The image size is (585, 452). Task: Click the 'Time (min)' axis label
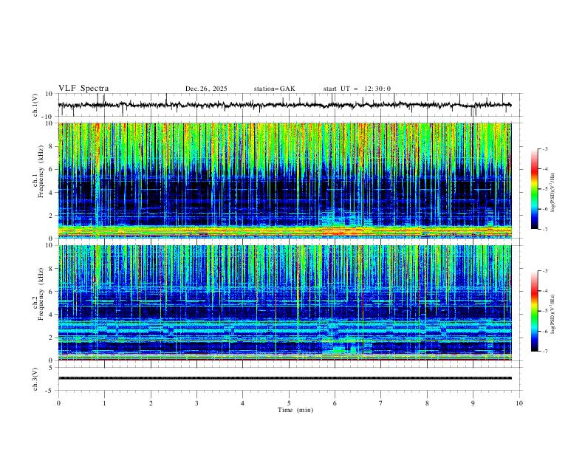click(x=295, y=410)
